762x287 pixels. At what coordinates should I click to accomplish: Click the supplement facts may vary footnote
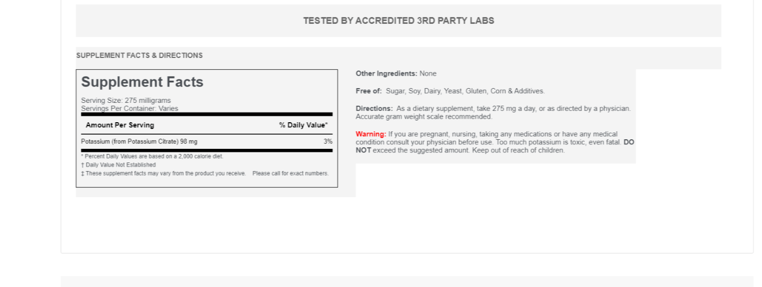coord(163,173)
